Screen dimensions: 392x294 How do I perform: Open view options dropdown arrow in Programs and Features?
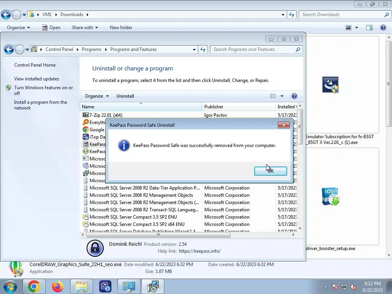(282, 96)
